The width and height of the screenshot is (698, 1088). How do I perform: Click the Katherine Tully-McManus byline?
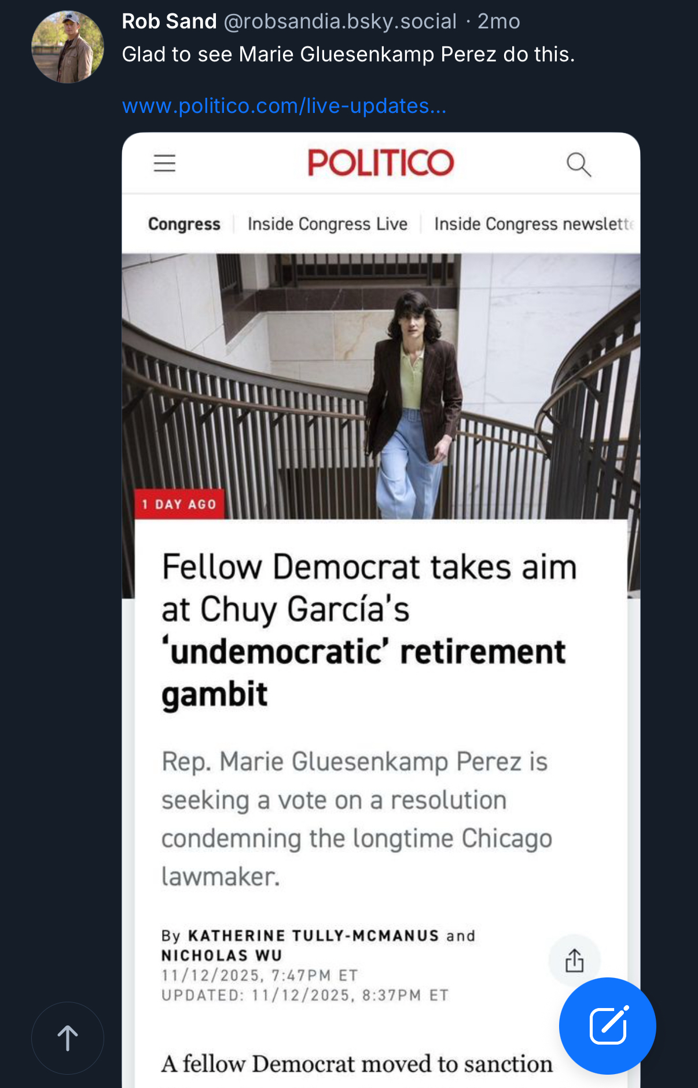click(x=313, y=936)
